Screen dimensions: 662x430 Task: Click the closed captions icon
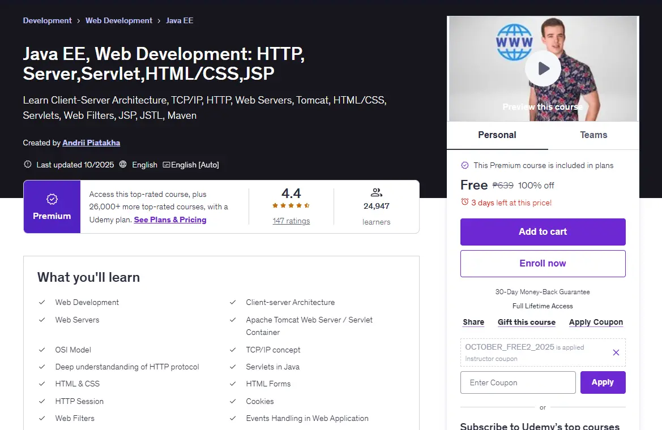166,165
